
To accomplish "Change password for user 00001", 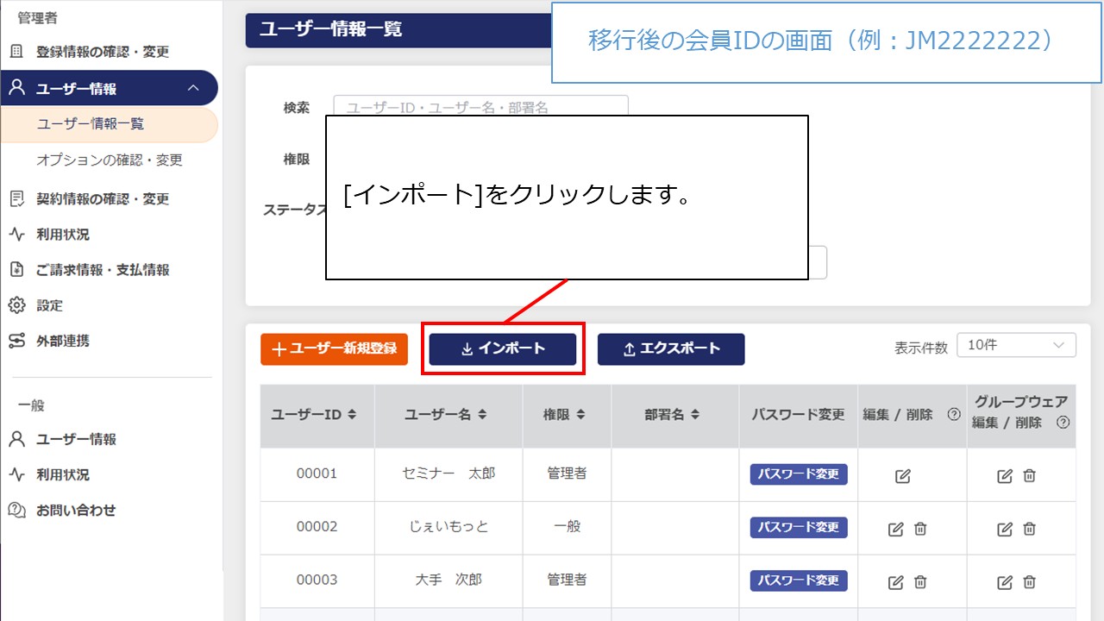I will [799, 474].
